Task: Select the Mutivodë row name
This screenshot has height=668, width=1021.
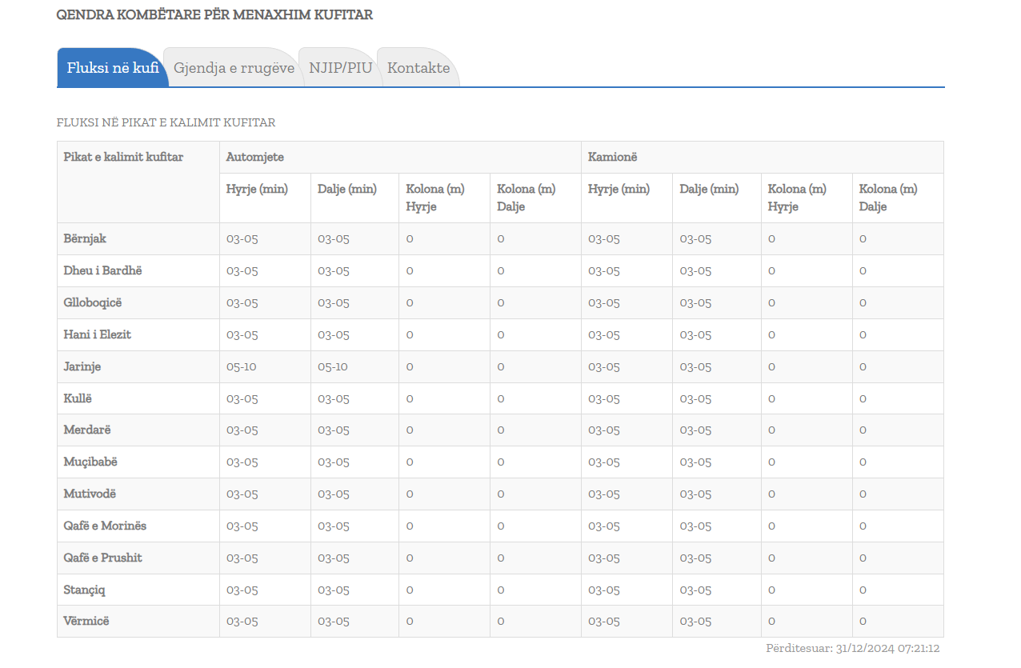Action: coord(90,494)
